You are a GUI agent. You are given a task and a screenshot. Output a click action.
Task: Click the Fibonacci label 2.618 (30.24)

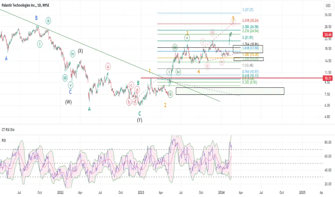tap(251, 21)
